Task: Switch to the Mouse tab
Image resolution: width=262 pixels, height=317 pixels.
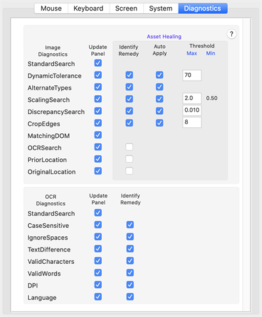Action: [x=51, y=9]
